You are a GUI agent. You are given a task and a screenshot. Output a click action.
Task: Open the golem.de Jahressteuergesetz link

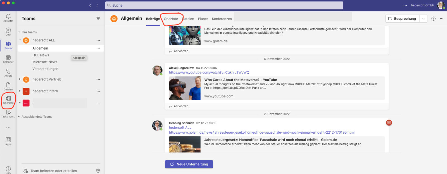tap(262, 133)
